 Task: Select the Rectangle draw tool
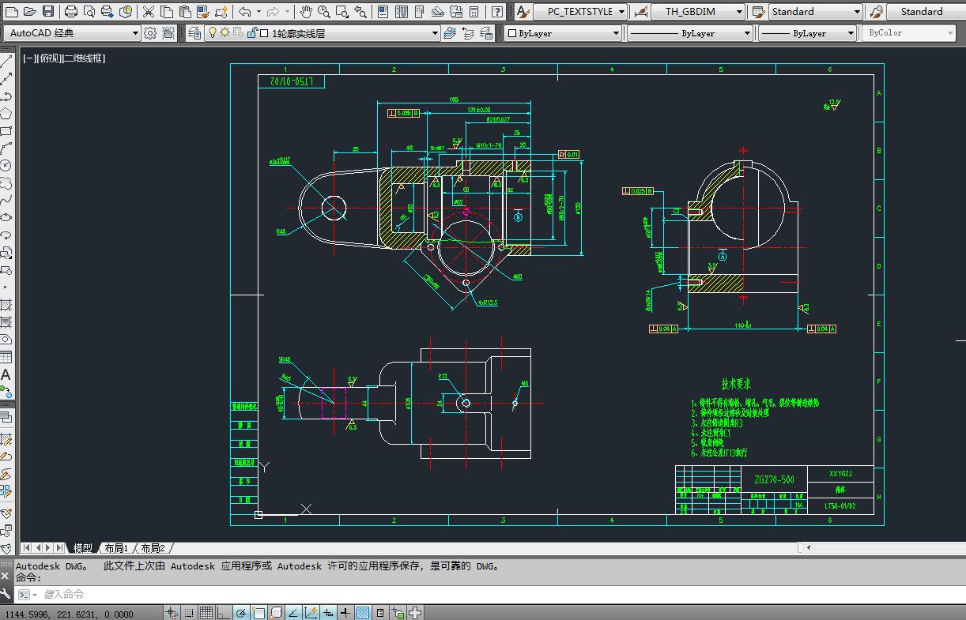6,131
